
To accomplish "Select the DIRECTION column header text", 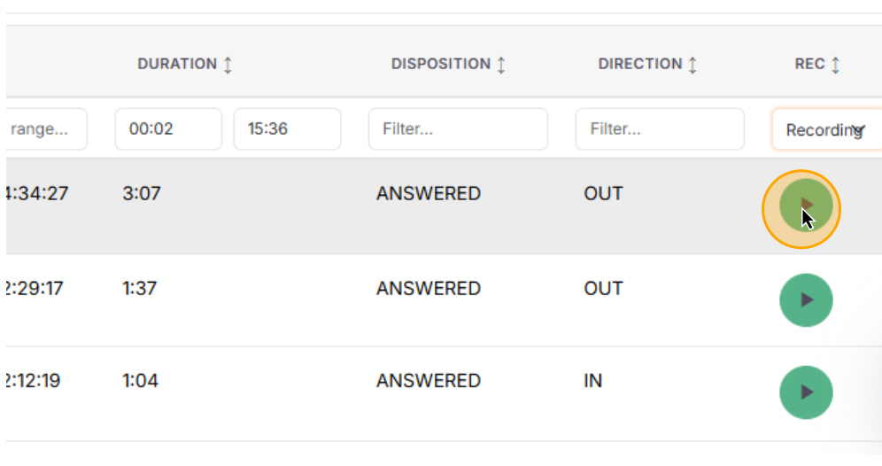I will (639, 65).
